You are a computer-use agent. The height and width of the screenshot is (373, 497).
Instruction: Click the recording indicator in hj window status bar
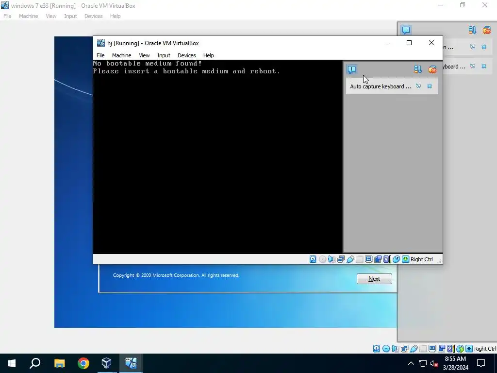[x=378, y=259]
